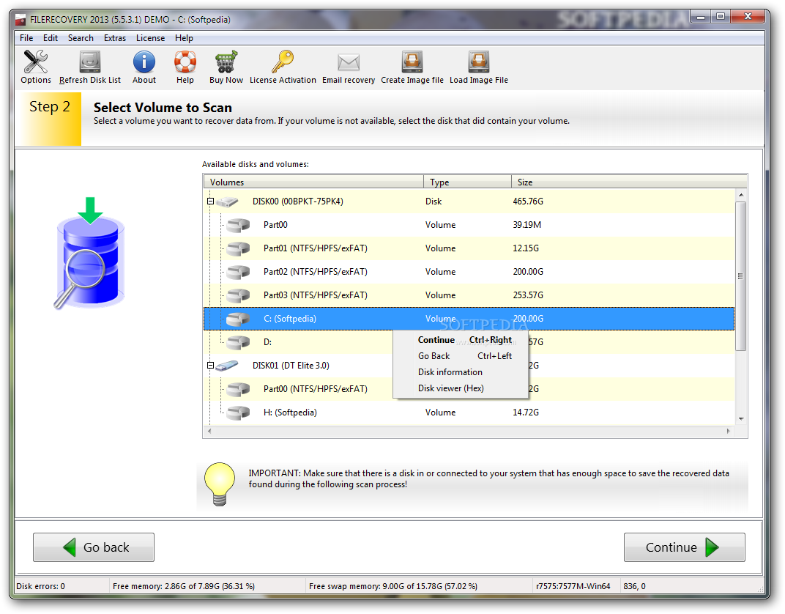785x614 pixels.
Task: Sort by the Volumes column header
Action: point(313,182)
